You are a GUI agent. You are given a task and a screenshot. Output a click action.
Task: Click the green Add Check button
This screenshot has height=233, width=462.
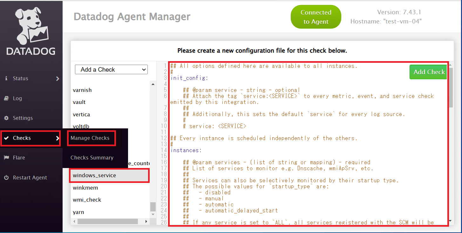click(x=429, y=72)
